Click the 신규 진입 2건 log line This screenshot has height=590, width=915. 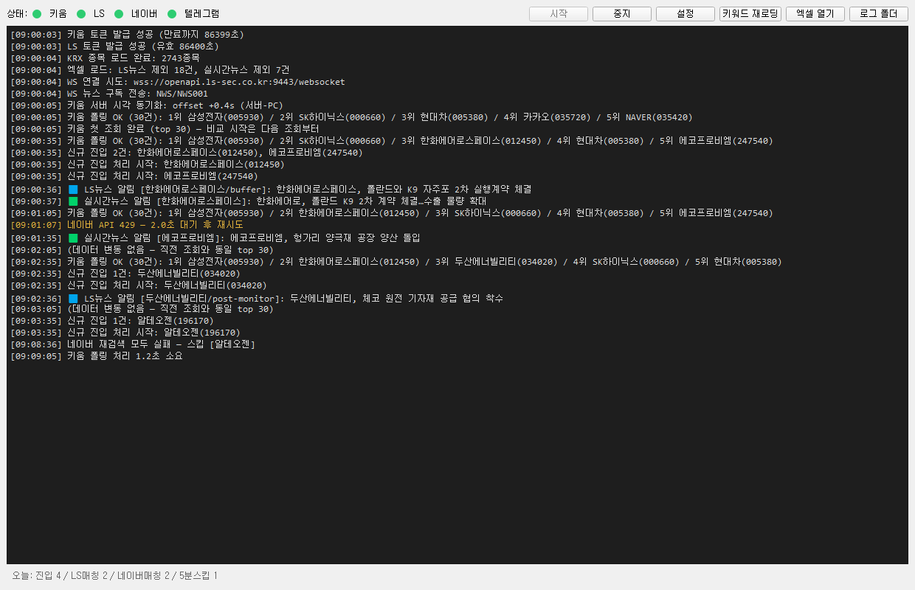pyautogui.click(x=187, y=153)
